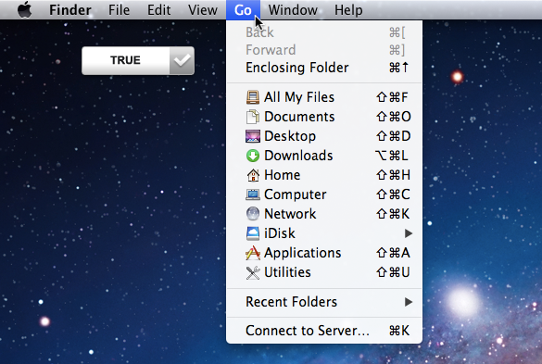Screen dimensions: 542x364
Task: Choose Network in the Go menu
Action: point(324,214)
